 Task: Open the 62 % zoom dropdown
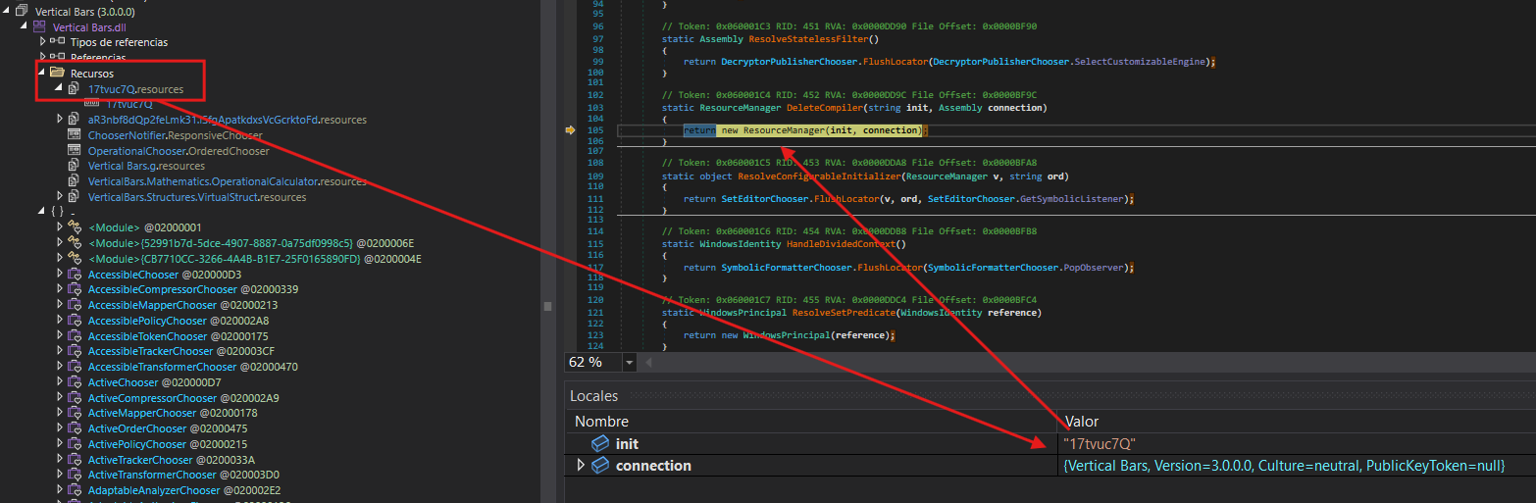tap(630, 363)
